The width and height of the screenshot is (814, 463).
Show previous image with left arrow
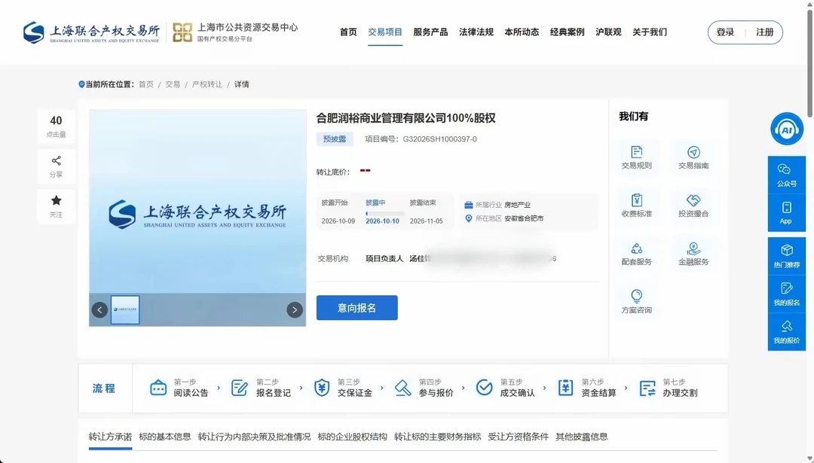click(99, 310)
